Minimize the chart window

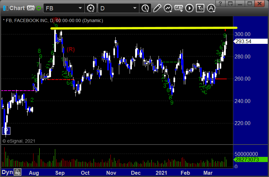(x=240, y=4)
